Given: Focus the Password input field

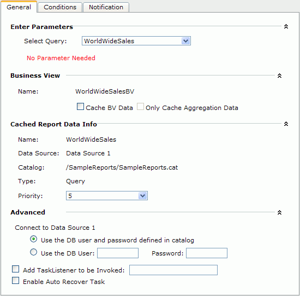Looking at the screenshot, I should point(207,253).
